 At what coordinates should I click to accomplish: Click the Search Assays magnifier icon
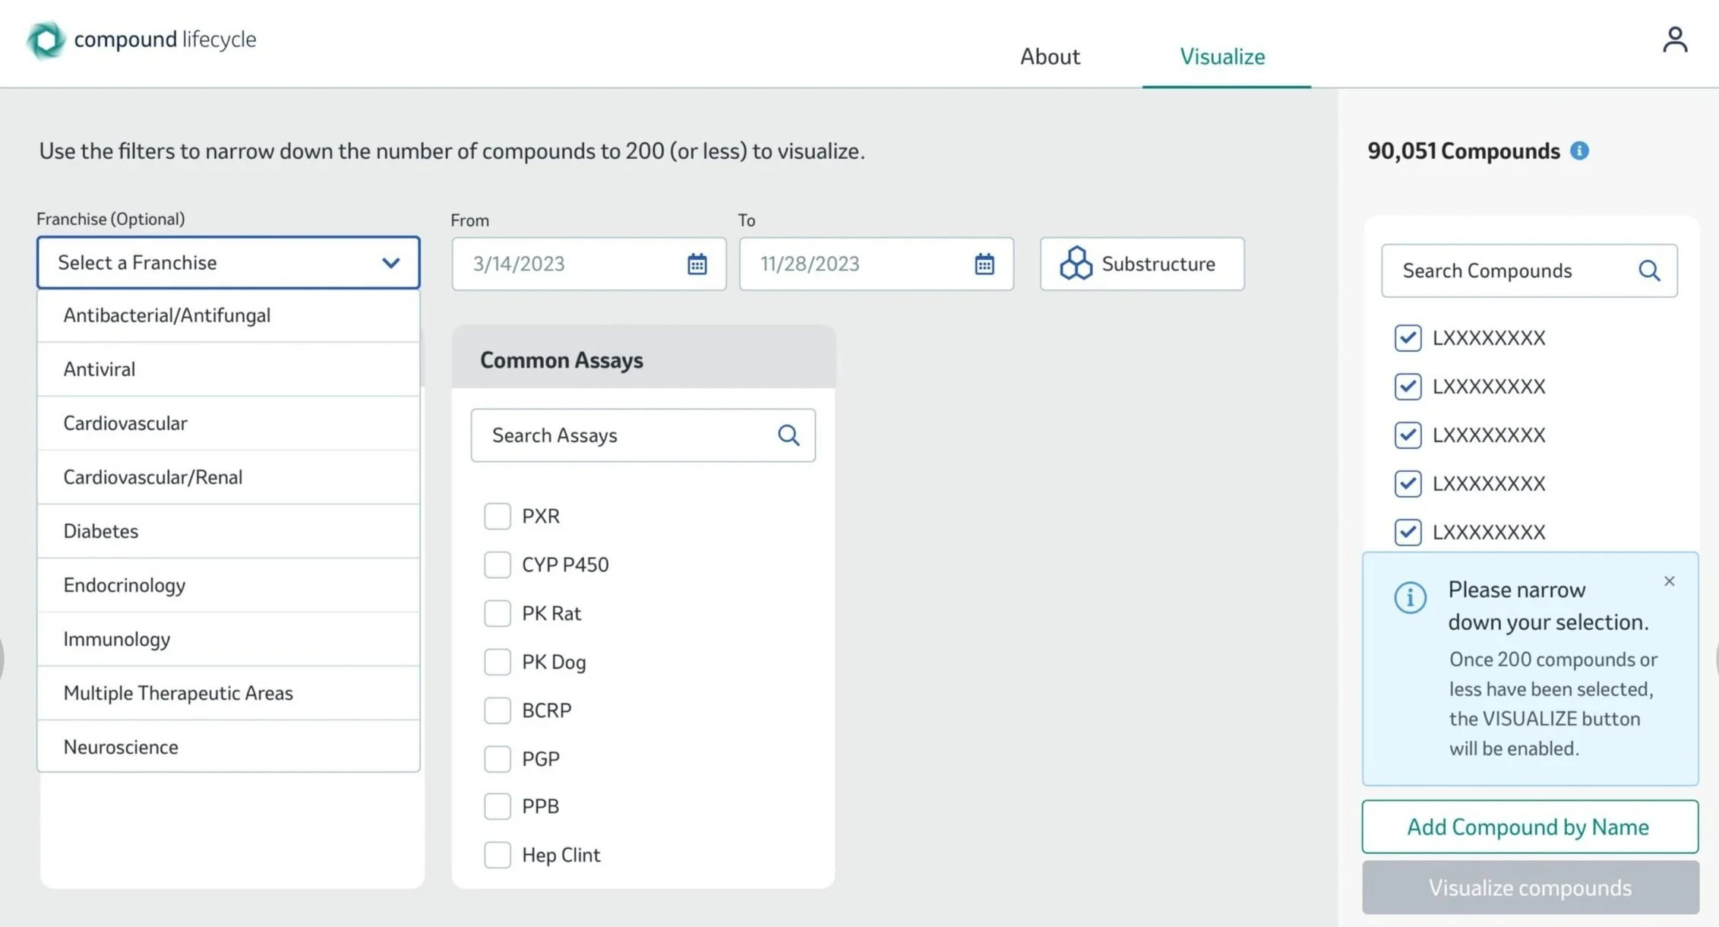coord(788,435)
